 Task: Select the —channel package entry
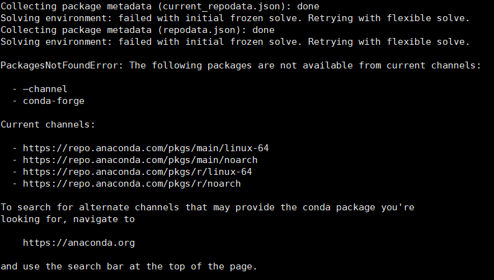45,89
